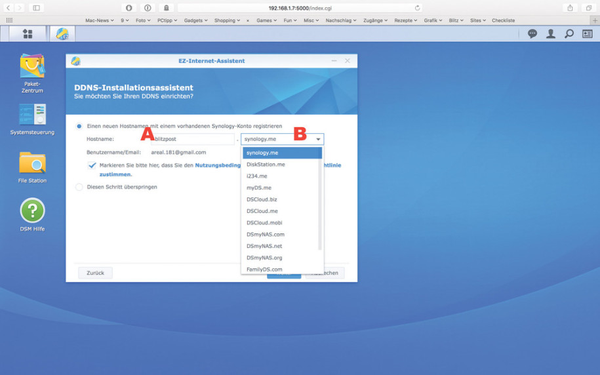Open the DSM main menu grid icon
600x375 pixels.
click(x=28, y=34)
